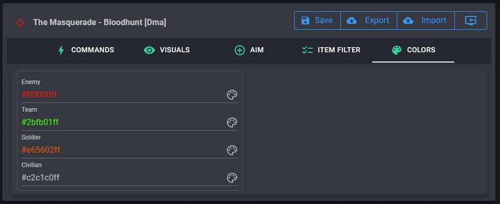Click the screen share monitor icon button
Screen dimensions: 500x204
471,21
